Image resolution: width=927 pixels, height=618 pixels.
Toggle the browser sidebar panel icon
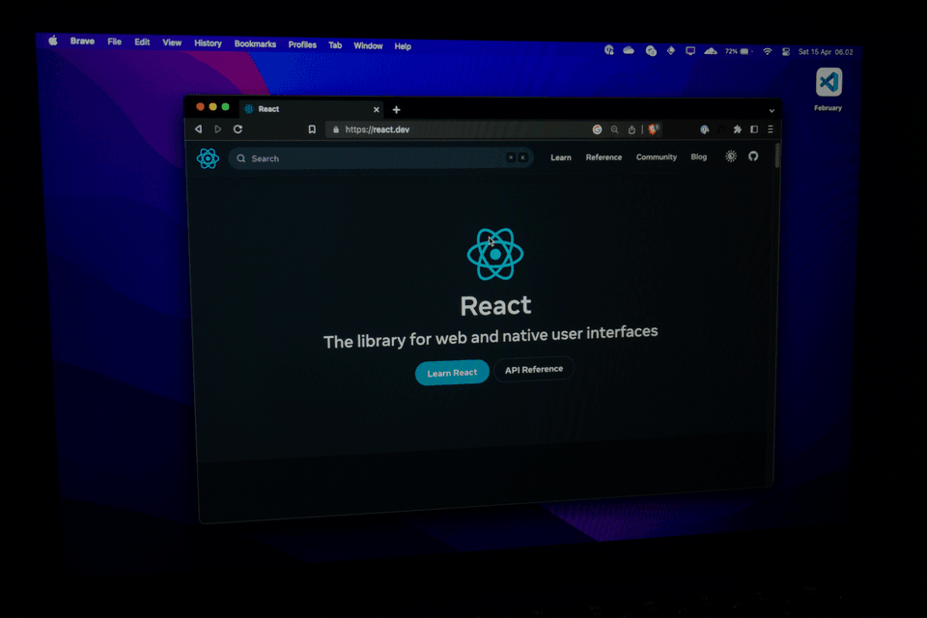[754, 129]
